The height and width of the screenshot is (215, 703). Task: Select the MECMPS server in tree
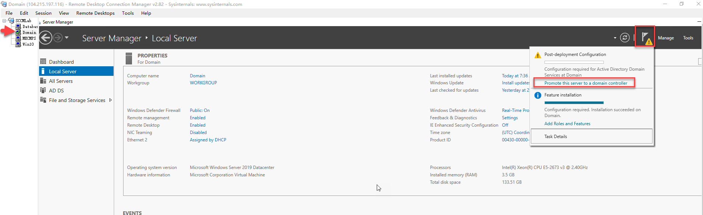click(x=29, y=38)
